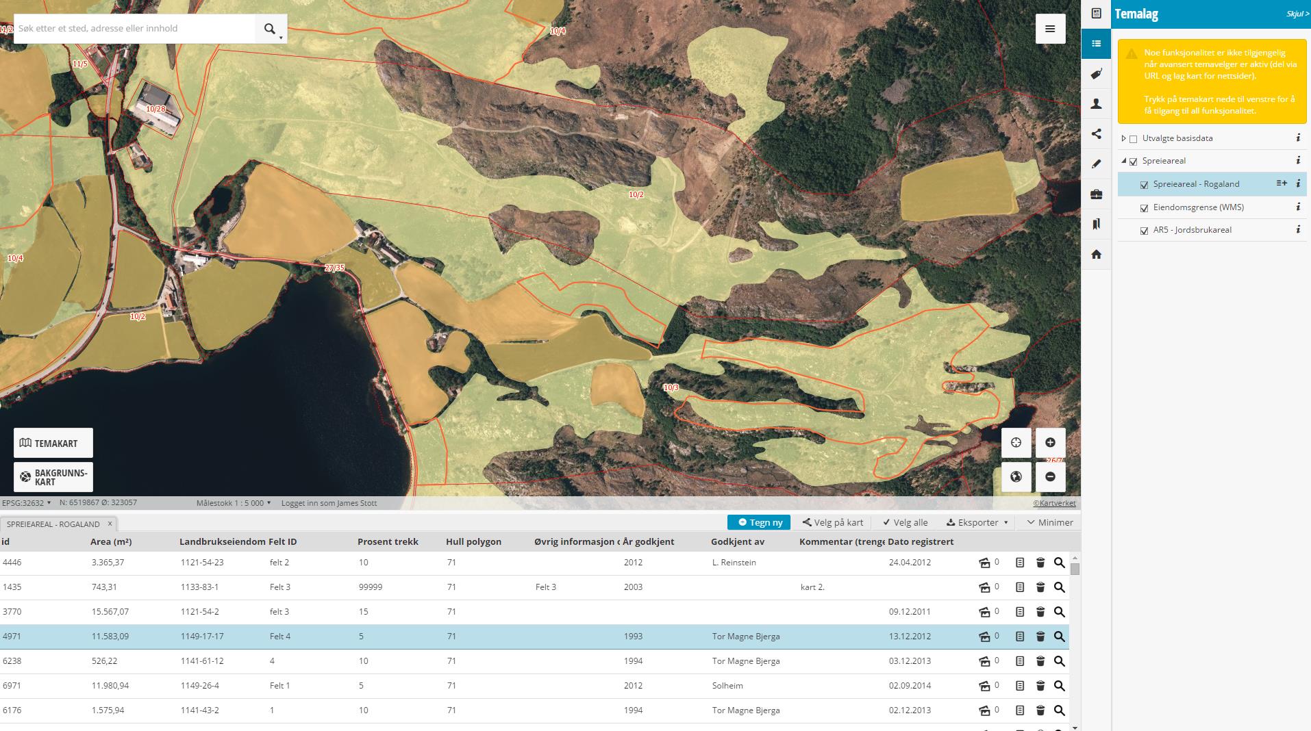This screenshot has width=1311, height=731.
Task: Locate my position with crosshair button
Action: [x=1016, y=443]
